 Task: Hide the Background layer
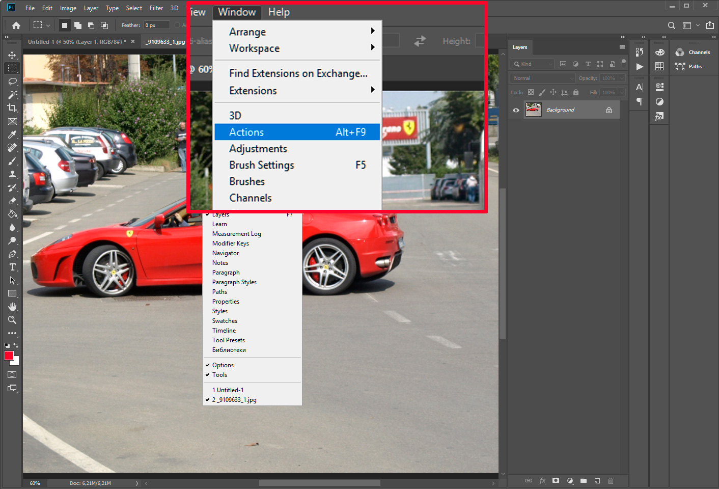(516, 110)
